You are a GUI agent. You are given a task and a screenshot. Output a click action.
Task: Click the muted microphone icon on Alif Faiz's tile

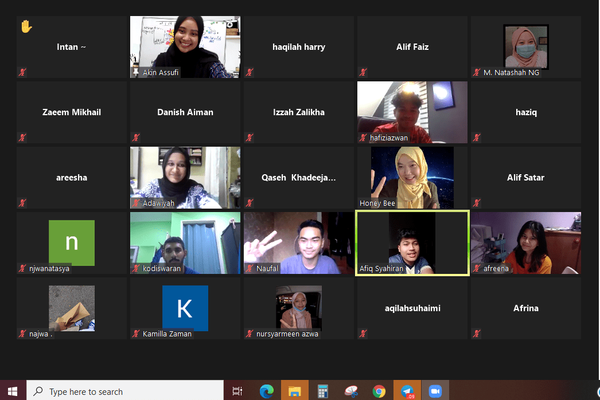point(363,72)
